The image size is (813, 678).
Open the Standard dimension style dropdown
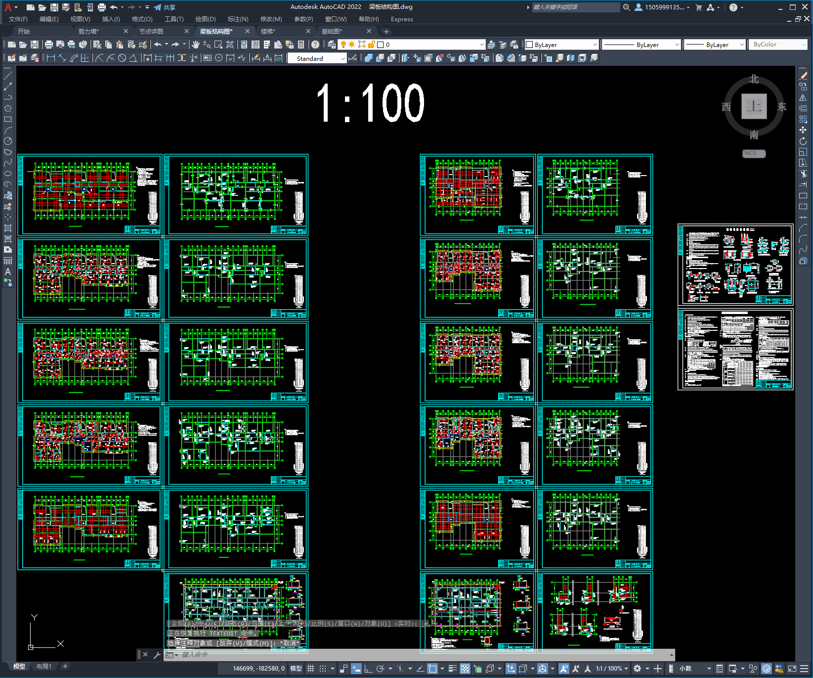pos(317,58)
